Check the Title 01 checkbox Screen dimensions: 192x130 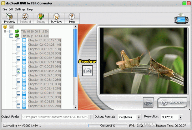(11, 32)
